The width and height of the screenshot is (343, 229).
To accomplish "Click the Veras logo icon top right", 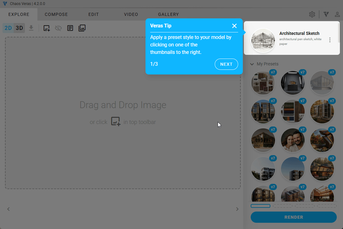I will click(x=326, y=14).
